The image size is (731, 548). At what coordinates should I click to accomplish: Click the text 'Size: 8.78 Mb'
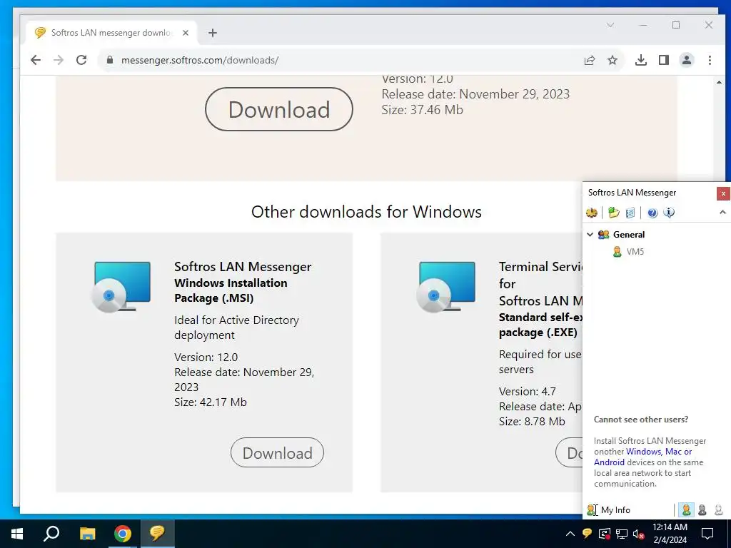click(x=532, y=421)
